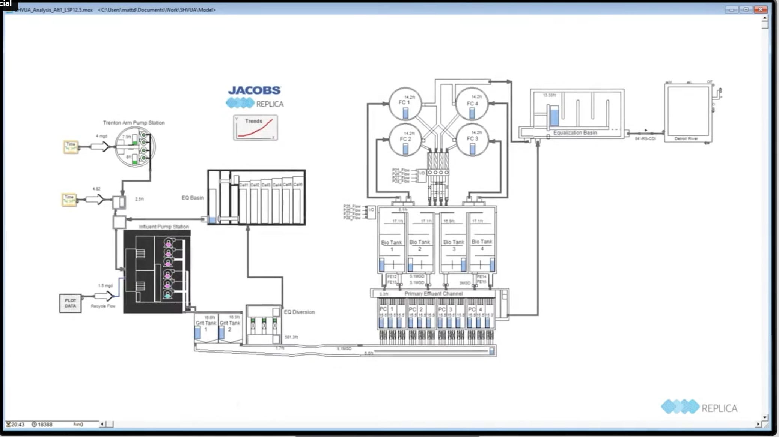Click the Recycle Flow input arrow block
The image size is (779, 437).
(104, 296)
